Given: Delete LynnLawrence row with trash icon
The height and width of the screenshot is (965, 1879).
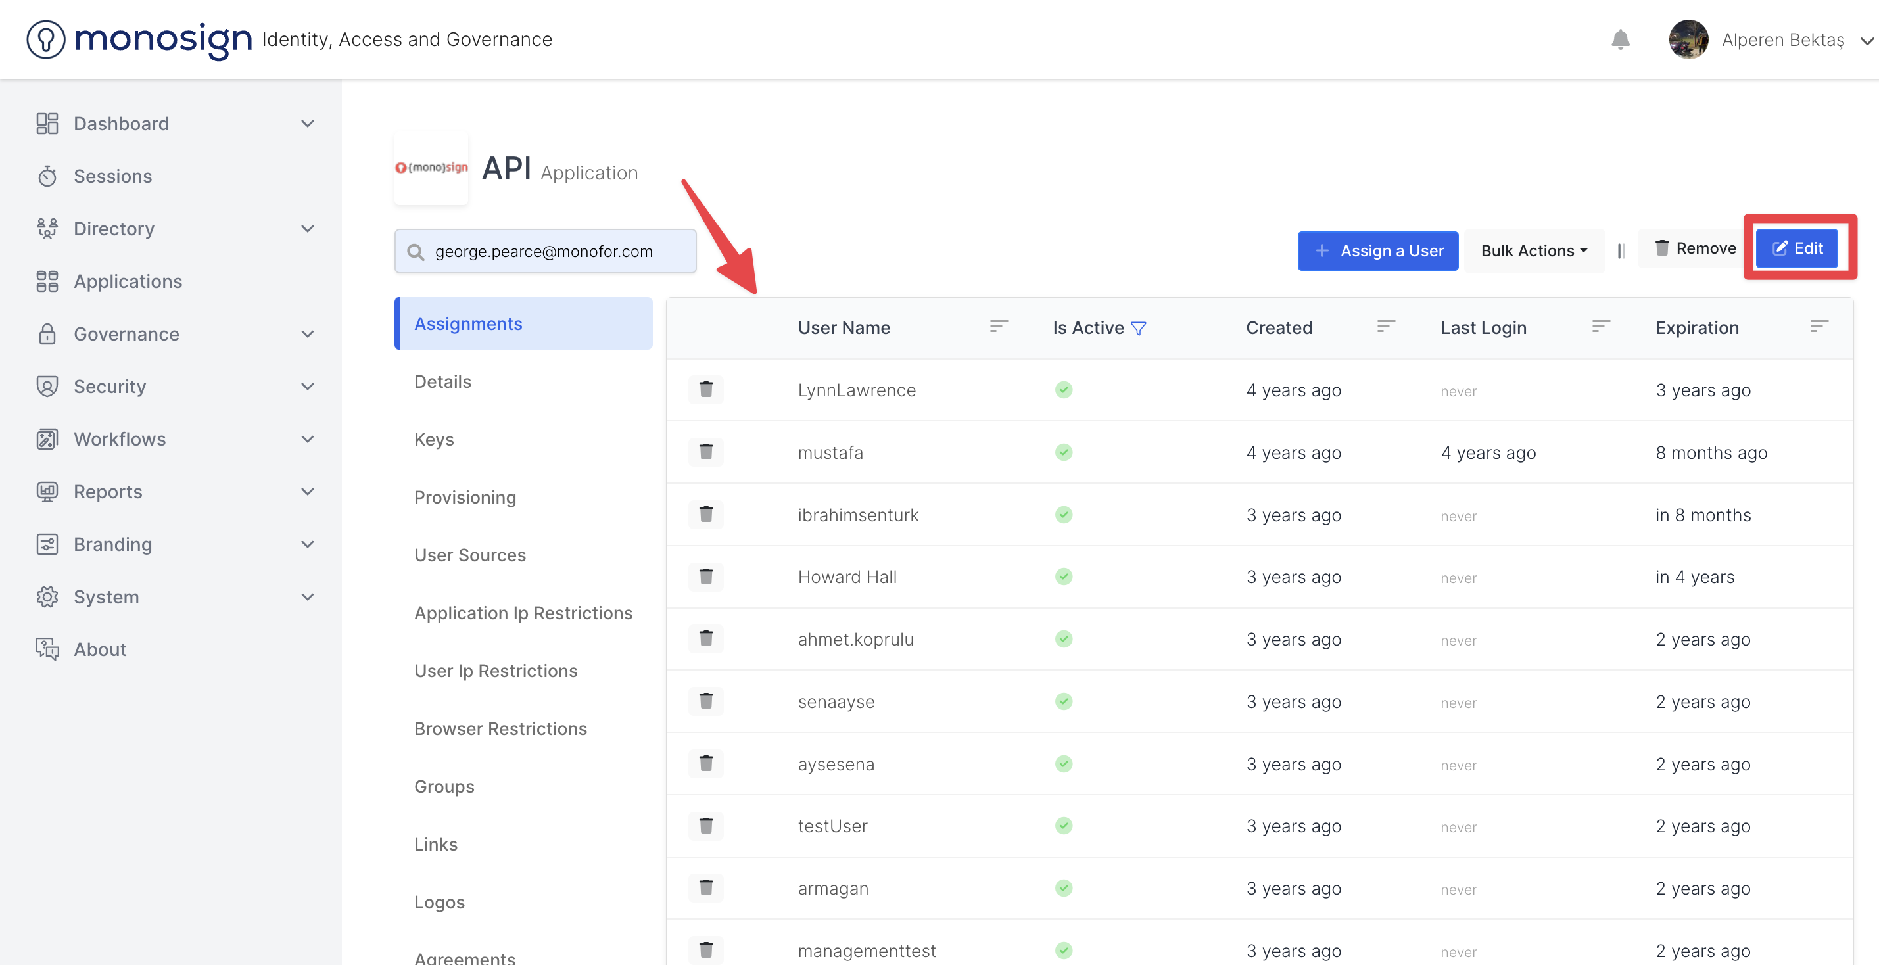Looking at the screenshot, I should (705, 390).
